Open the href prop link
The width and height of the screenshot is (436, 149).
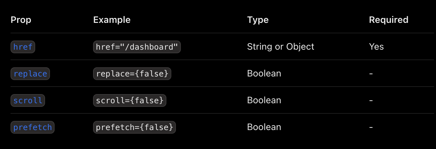coord(23,47)
